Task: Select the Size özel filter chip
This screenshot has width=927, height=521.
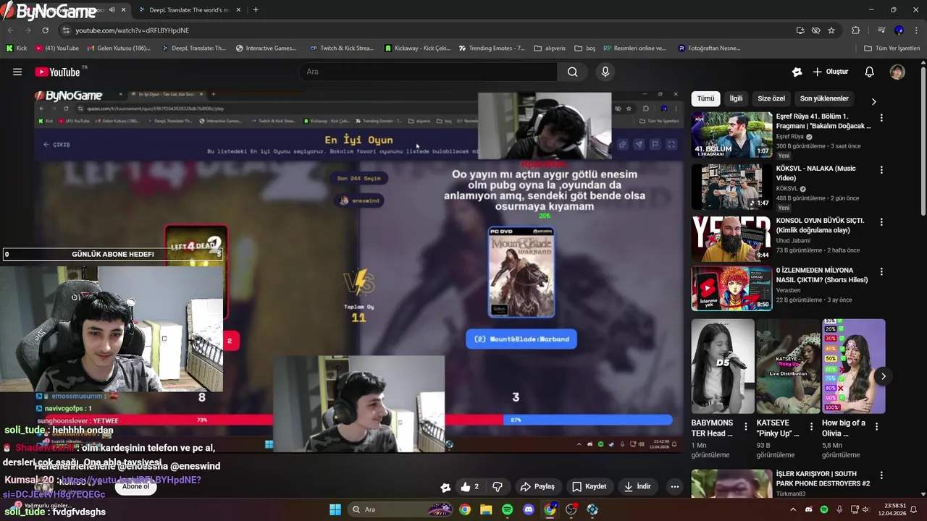Action: point(771,98)
